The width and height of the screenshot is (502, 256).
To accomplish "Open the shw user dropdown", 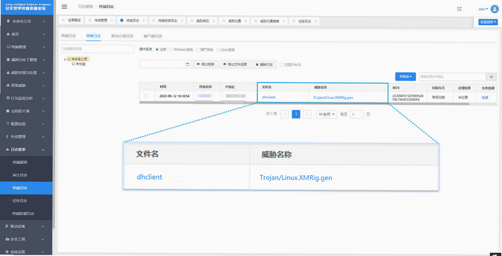I will (x=483, y=9).
